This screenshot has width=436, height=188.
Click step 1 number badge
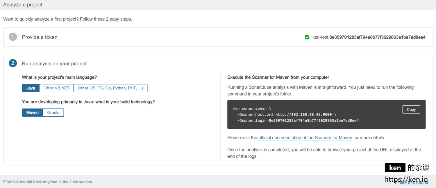(13, 37)
